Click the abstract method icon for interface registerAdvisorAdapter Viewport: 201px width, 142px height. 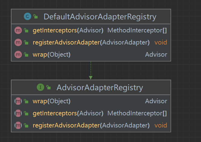point(18,125)
